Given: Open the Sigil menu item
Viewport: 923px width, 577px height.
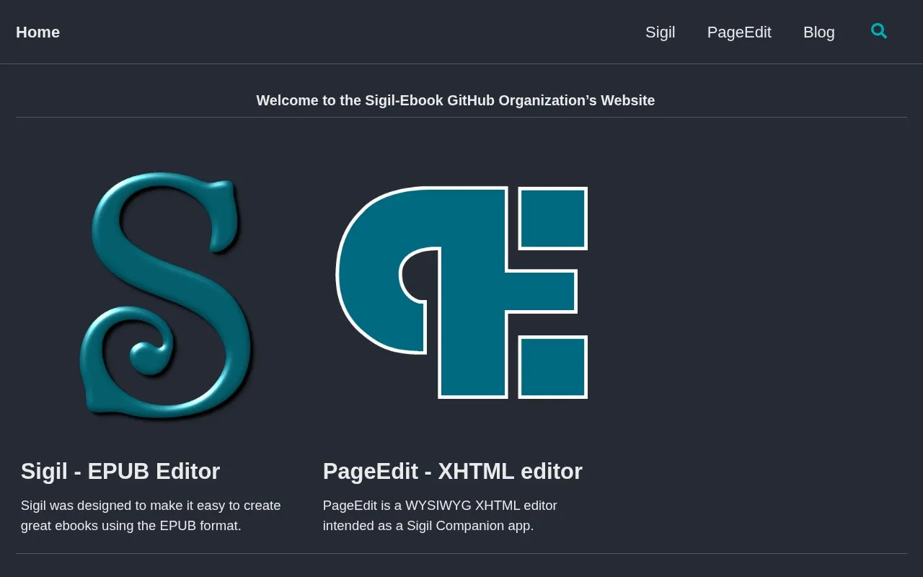Looking at the screenshot, I should (660, 32).
